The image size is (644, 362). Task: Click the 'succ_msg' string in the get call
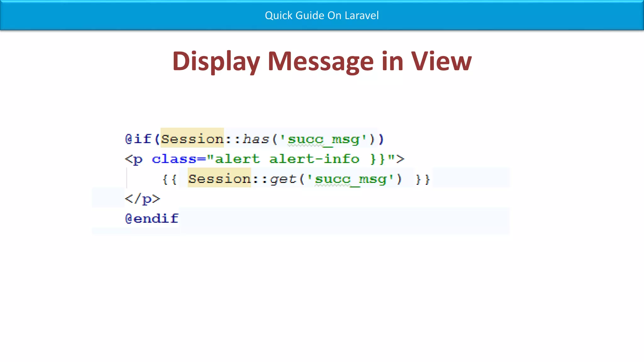(350, 179)
